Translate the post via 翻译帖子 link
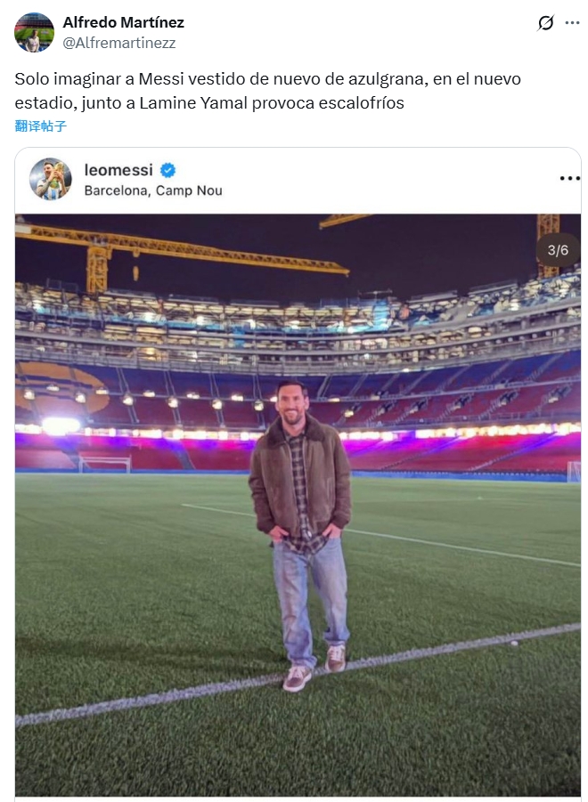The height and width of the screenshot is (802, 588). point(41,126)
